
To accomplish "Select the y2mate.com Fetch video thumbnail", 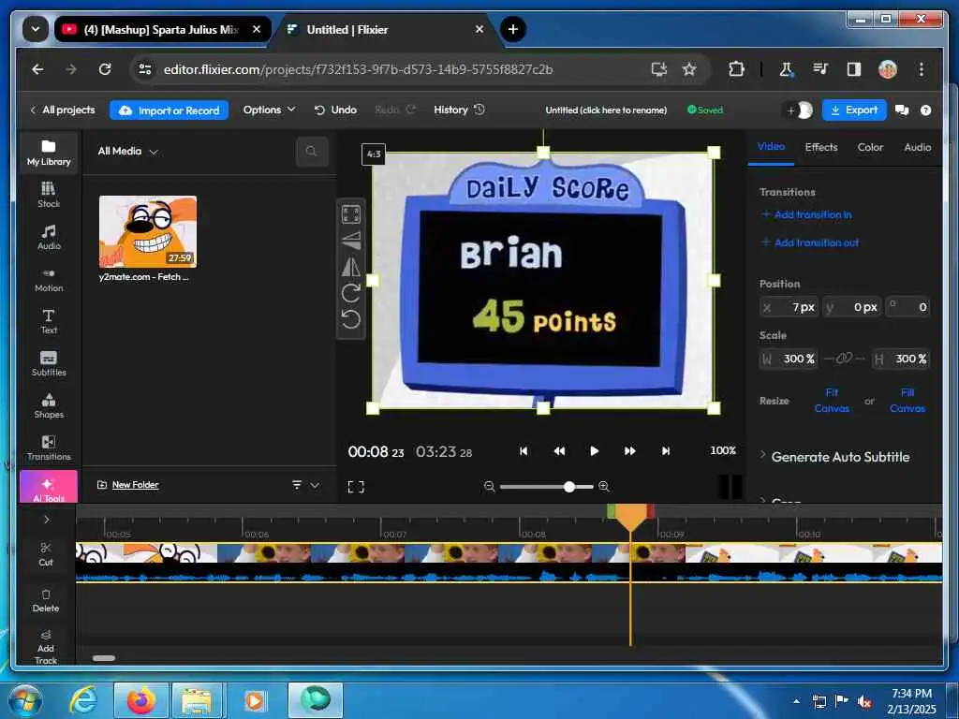I will (147, 232).
